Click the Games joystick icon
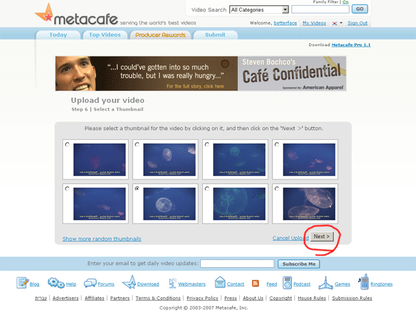The height and width of the screenshot is (312, 416). pos(326,283)
